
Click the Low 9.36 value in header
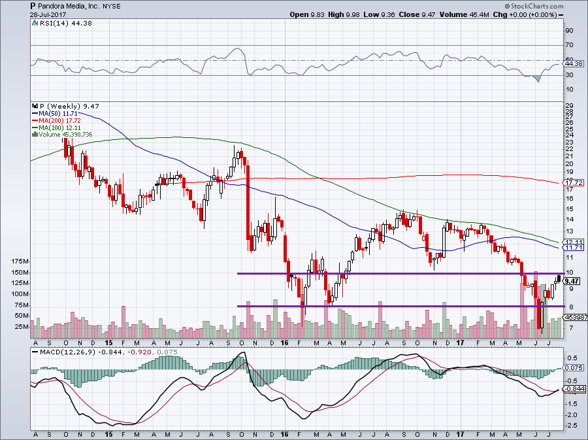[379, 14]
